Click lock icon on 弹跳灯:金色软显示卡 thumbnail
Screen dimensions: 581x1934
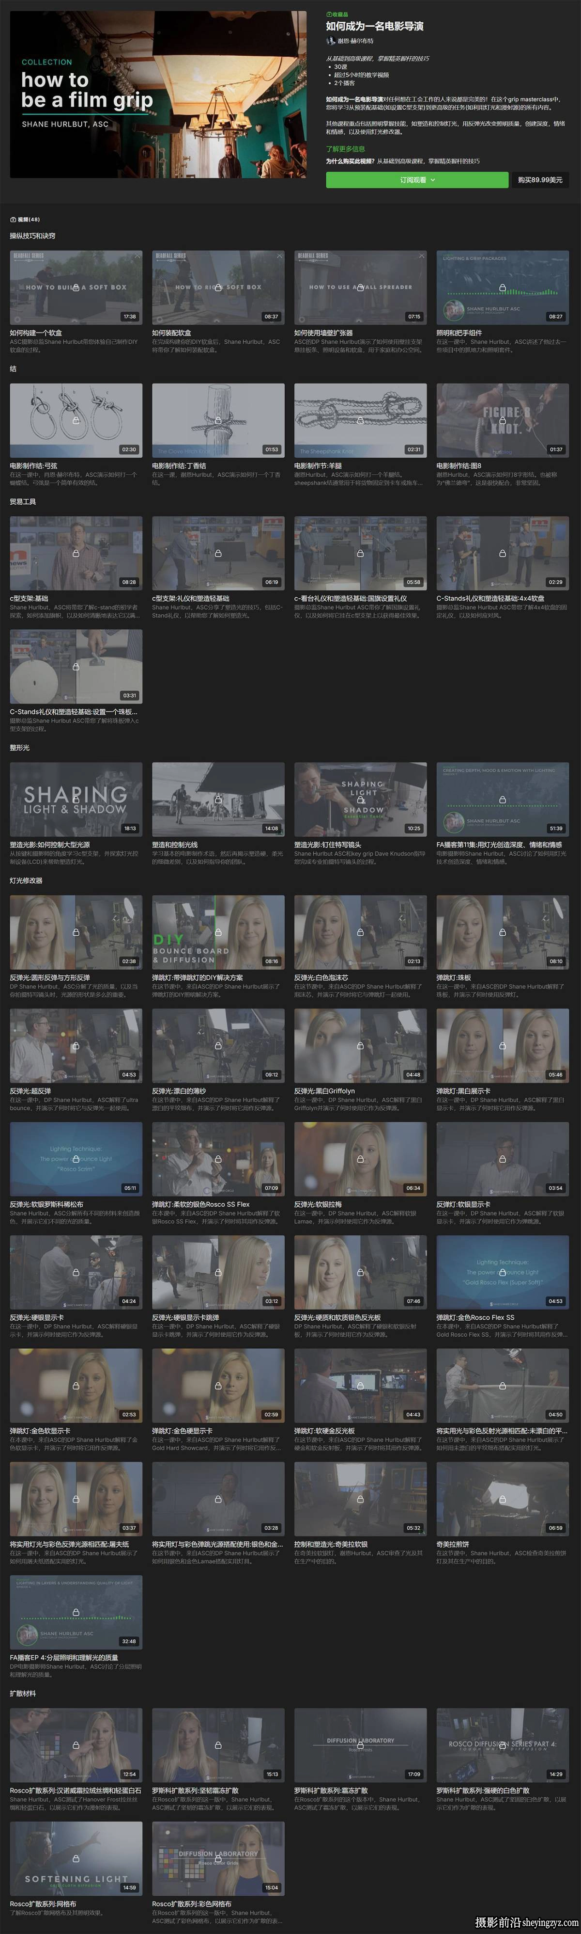[76, 1386]
